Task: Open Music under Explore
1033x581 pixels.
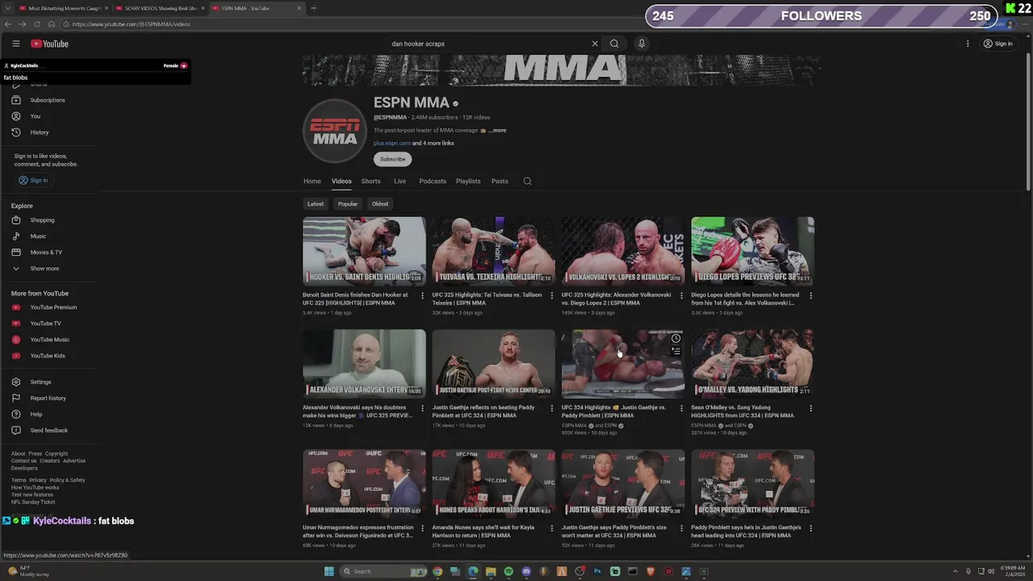Action: 38,236
